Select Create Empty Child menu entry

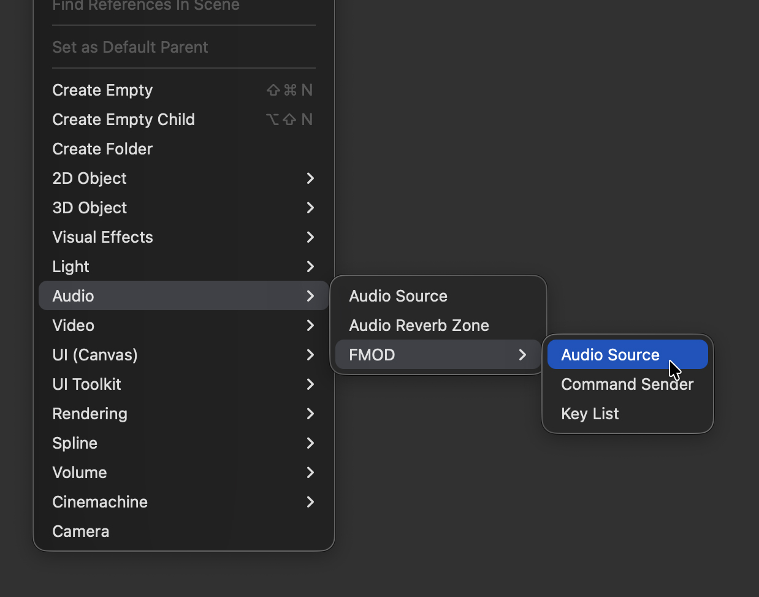[x=183, y=120]
